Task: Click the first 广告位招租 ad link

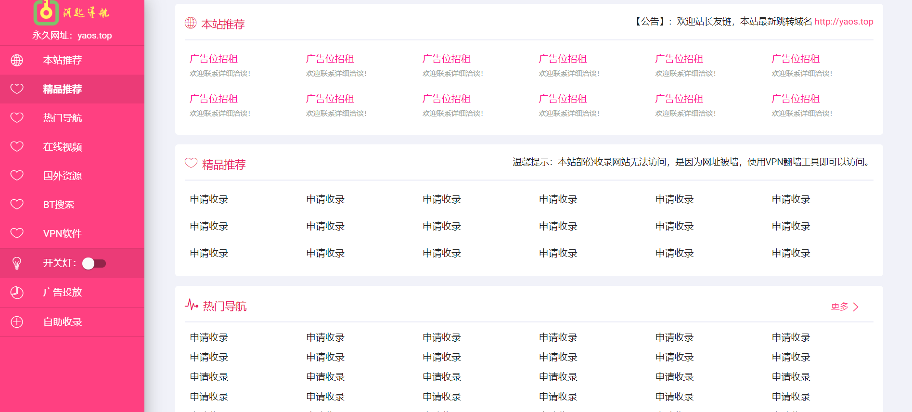Action: [x=214, y=59]
